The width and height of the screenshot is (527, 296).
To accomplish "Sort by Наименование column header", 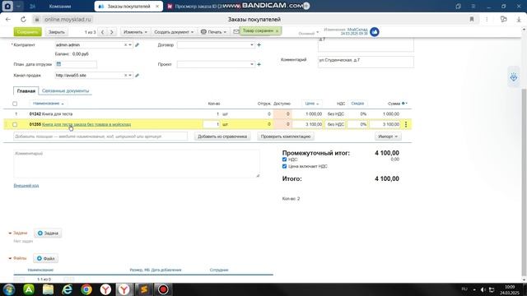I will pos(48,104).
